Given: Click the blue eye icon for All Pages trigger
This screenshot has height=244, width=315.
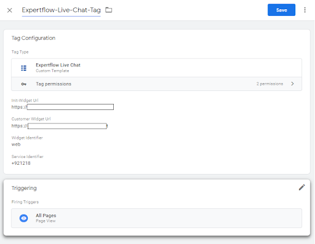Looking at the screenshot, I should [x=24, y=218].
